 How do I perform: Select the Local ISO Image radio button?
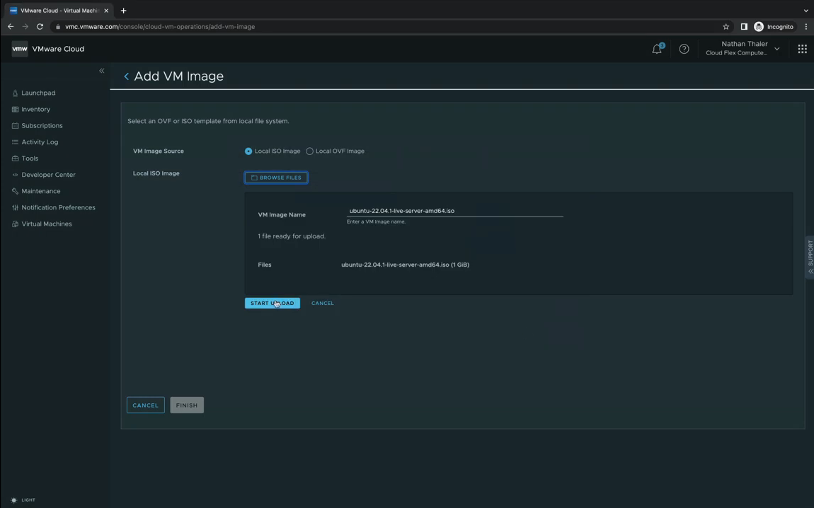[248, 151]
